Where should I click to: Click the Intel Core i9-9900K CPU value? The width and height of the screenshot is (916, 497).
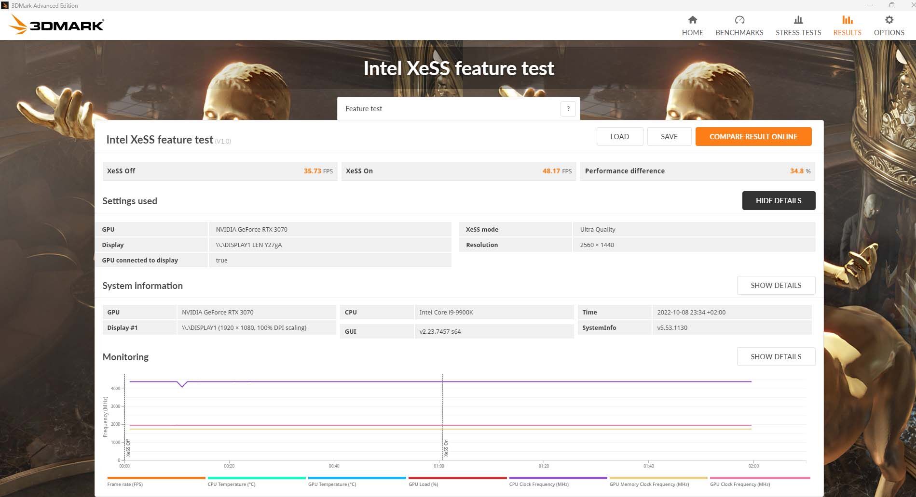[446, 312]
